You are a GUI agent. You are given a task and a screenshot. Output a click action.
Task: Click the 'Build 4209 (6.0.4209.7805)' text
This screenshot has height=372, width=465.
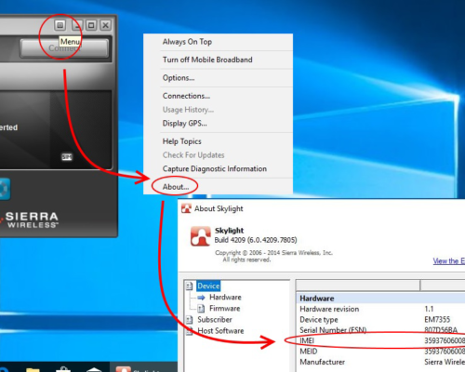[256, 240]
